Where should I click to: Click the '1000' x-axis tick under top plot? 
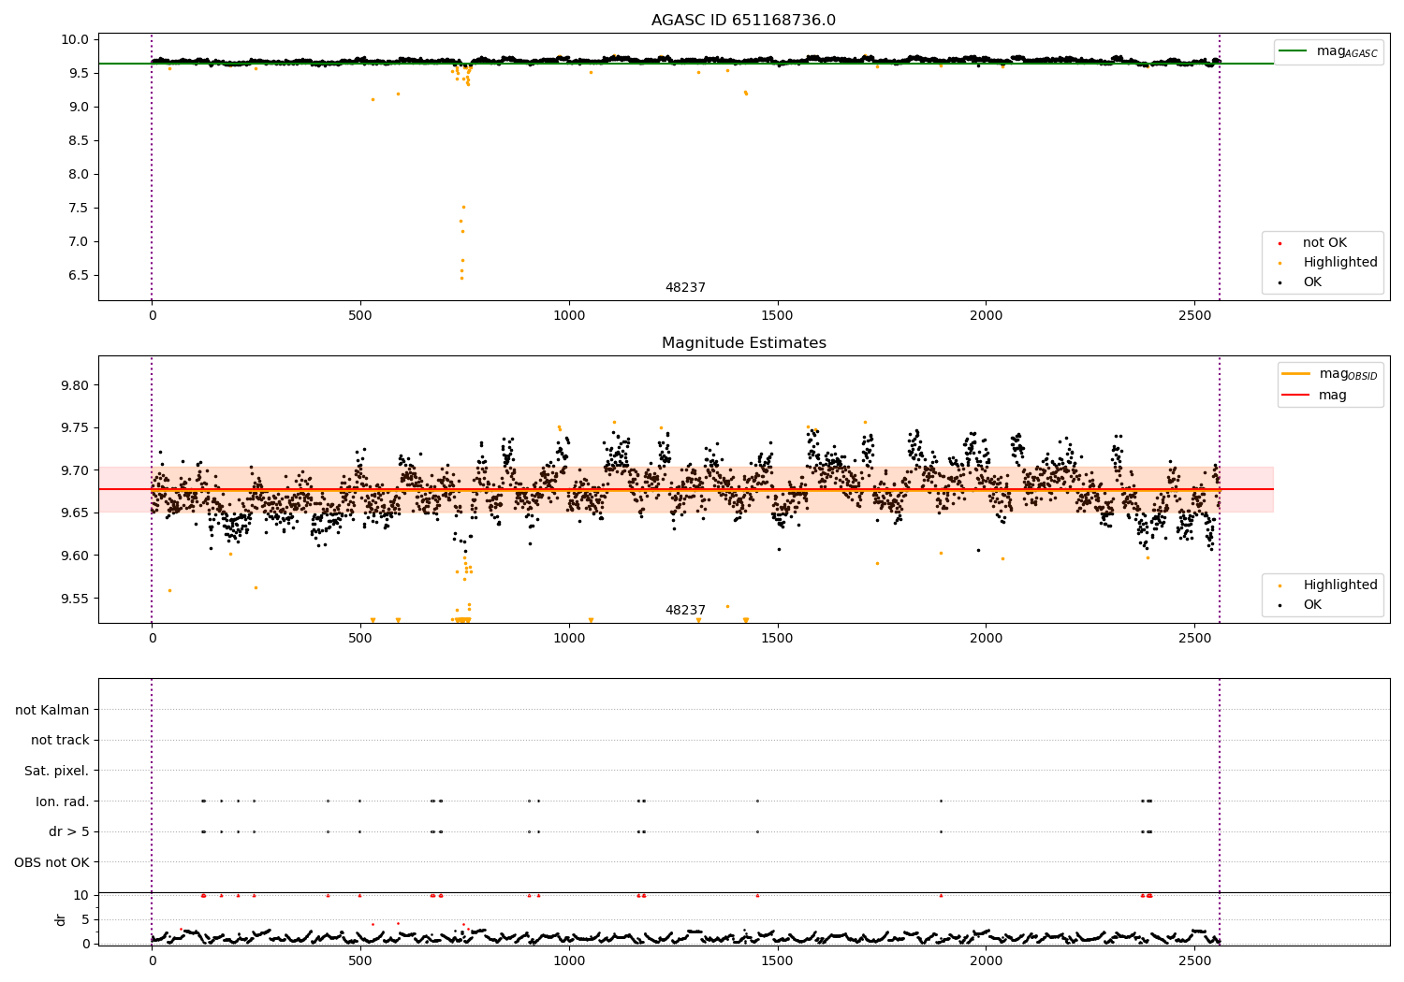click(569, 316)
